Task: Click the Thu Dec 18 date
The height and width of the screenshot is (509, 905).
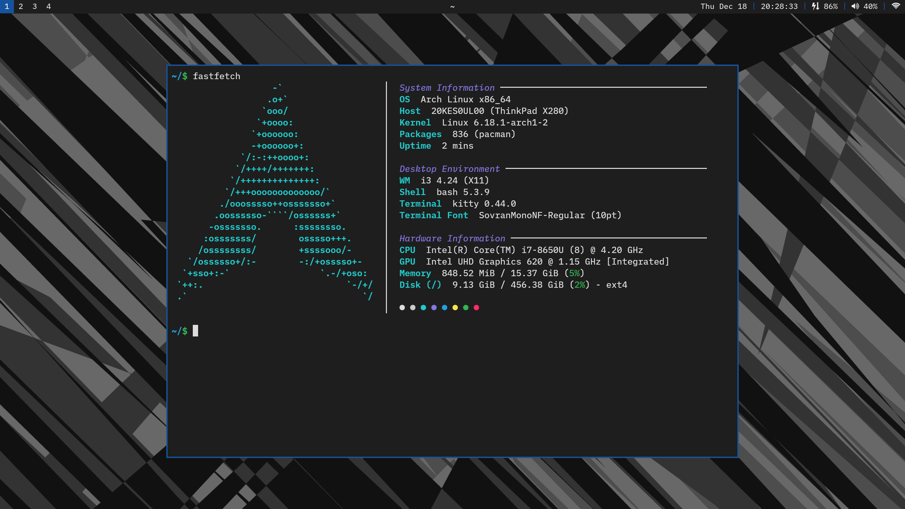Action: click(723, 6)
